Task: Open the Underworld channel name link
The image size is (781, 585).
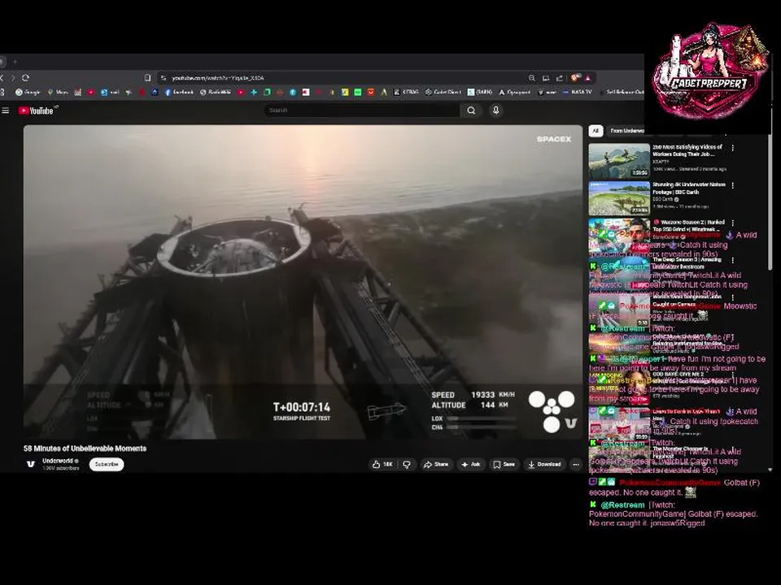Action: click(58, 461)
